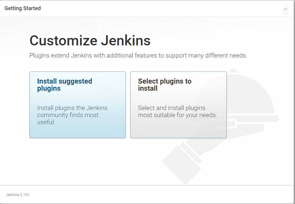295x204 pixels.
Task: Click the 'Select plugins to install' bold title
Action: click(x=165, y=85)
